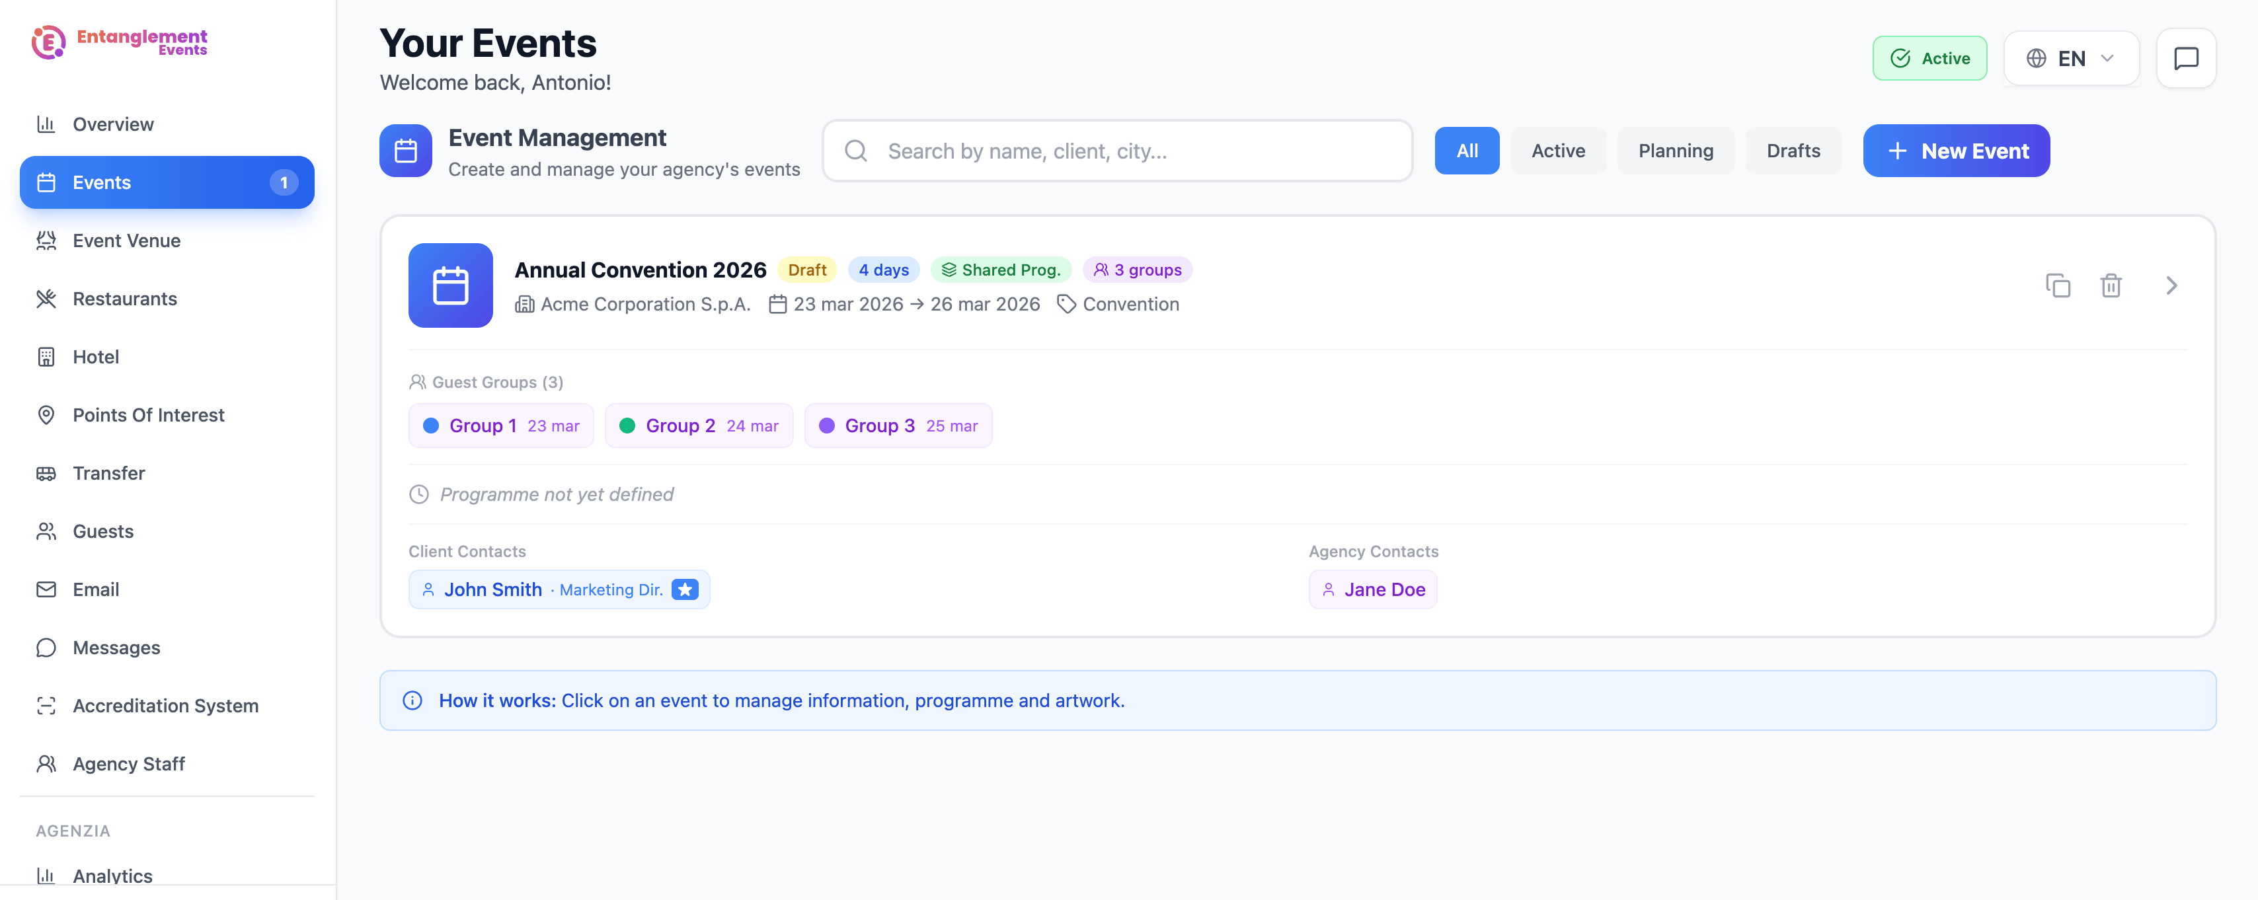Duplicate the Annual Convention 2026 event
This screenshot has height=900, width=2258.
pos(2057,285)
